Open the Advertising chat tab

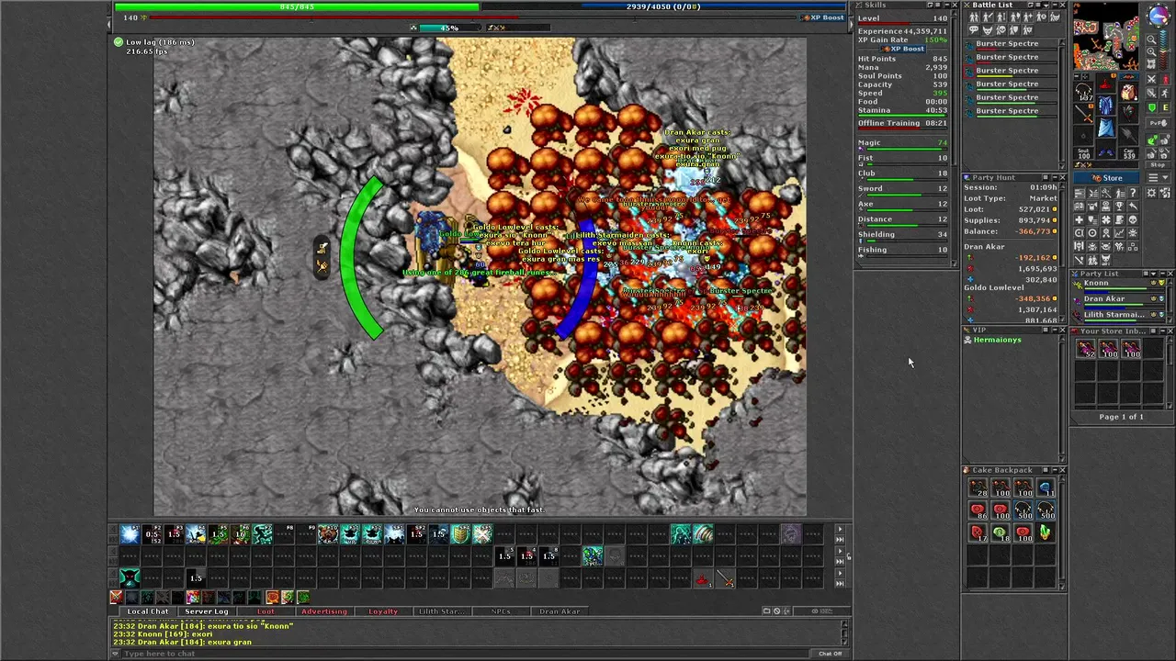(x=324, y=611)
